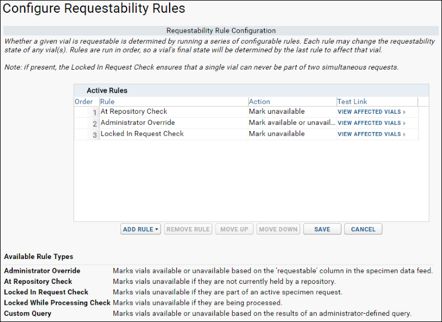View affected vials for Administrator Override
The image size is (442, 322).
(x=369, y=123)
